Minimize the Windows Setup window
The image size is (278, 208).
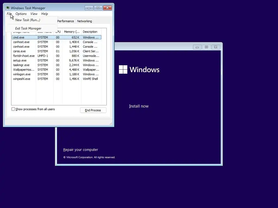[x=197, y=47]
